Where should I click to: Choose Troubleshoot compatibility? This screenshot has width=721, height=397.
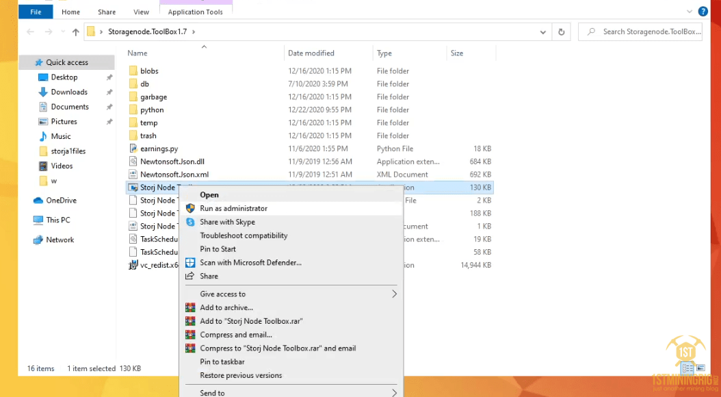(x=291, y=235)
